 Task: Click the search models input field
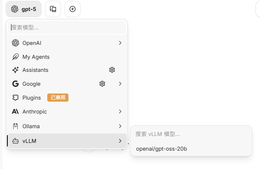tap(67, 28)
